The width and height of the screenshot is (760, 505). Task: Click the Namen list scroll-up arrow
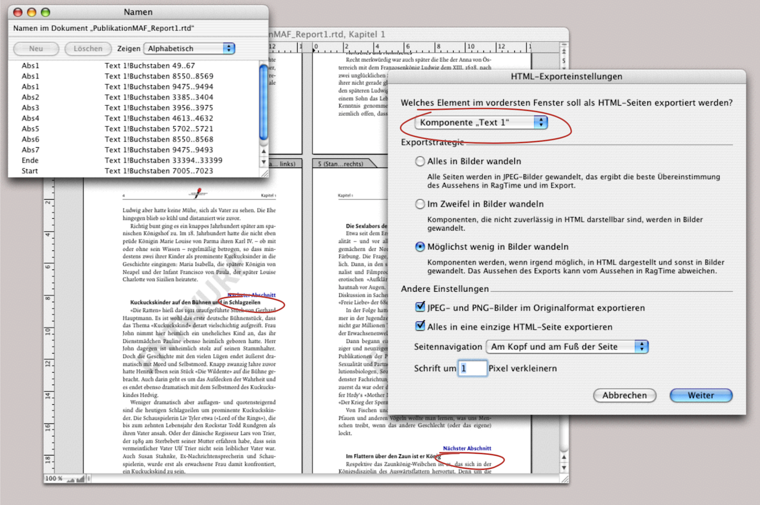263,151
